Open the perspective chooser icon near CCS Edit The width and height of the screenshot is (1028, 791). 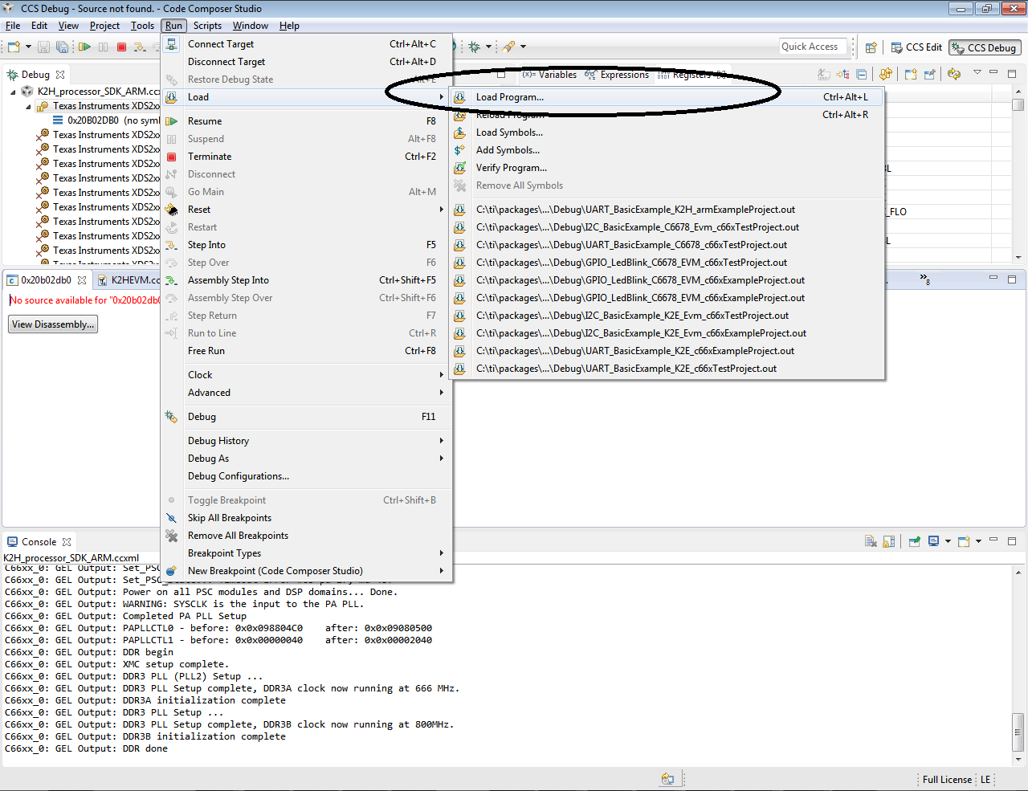(x=871, y=47)
